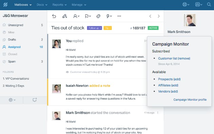The height and width of the screenshot is (134, 214).
Task: Open the Mailboxes menu
Action: (x=23, y=5)
